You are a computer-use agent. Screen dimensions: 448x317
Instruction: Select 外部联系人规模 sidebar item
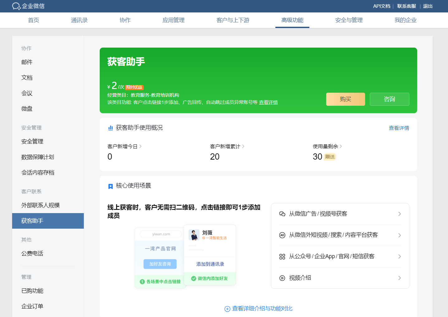(48, 205)
